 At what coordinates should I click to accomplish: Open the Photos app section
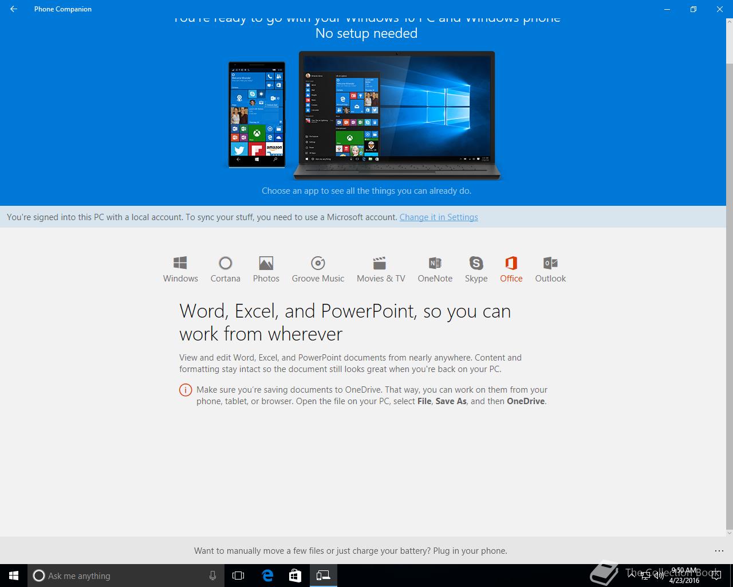pos(266,269)
